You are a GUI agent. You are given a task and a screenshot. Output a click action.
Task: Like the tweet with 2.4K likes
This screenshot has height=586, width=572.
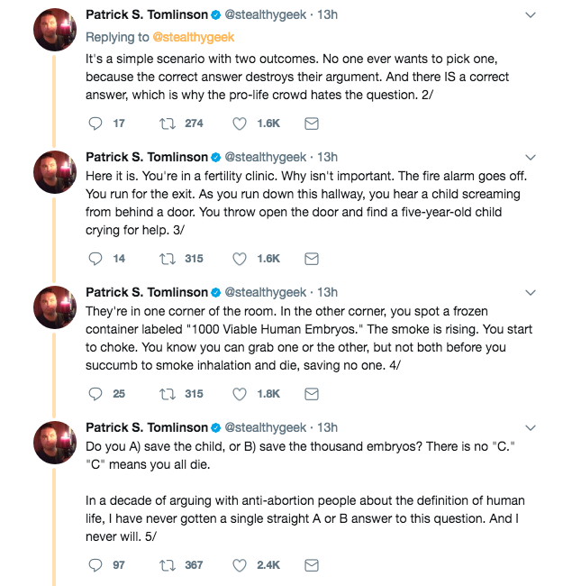(x=241, y=565)
